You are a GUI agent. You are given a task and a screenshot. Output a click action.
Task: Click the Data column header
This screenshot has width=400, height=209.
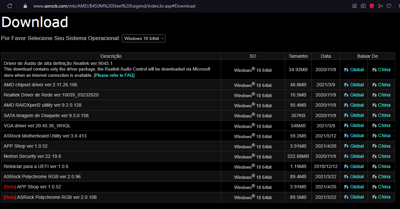point(326,56)
